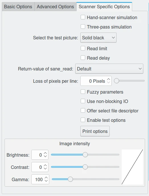The width and height of the screenshot is (149, 196).
Task: Switch to the Basic Options tab
Action: tap(18, 7)
